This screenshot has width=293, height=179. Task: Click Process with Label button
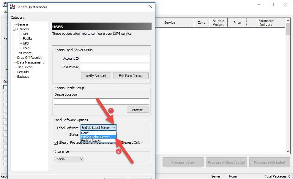click(270, 162)
